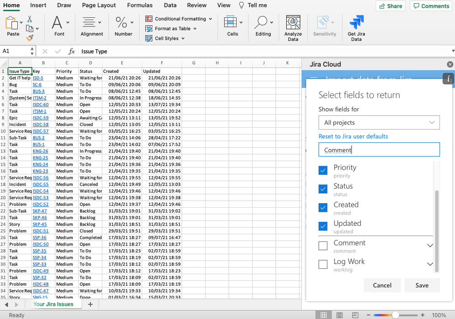Open the All projects dropdown
The height and width of the screenshot is (319, 455).
379,122
